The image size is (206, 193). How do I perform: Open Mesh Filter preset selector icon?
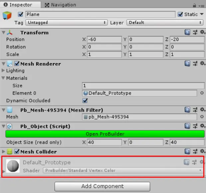click(x=195, y=110)
